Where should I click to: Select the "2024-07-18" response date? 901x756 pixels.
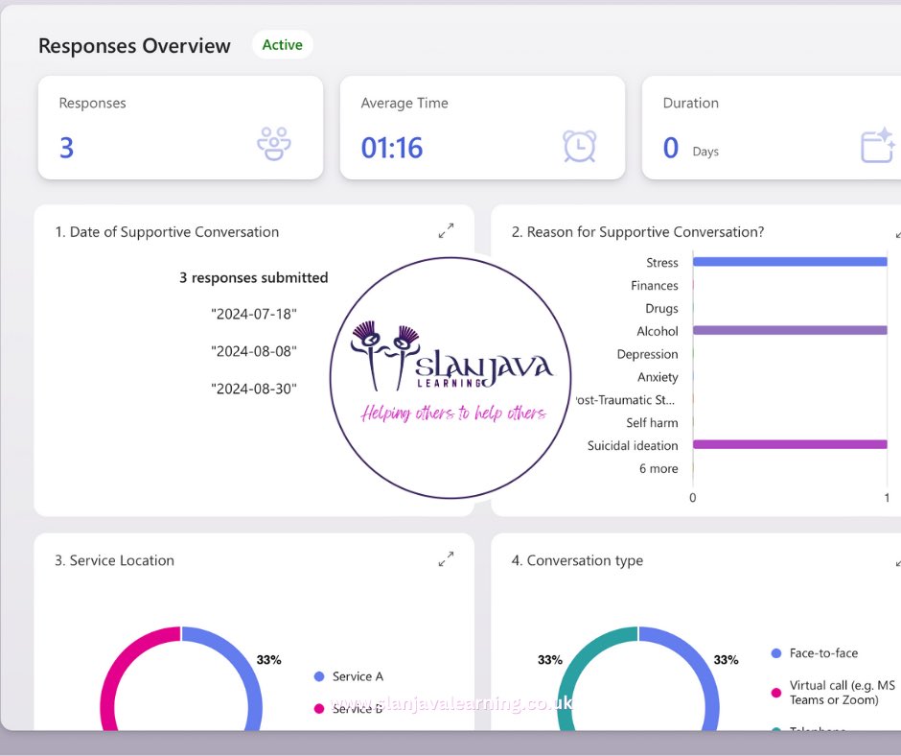click(x=253, y=314)
